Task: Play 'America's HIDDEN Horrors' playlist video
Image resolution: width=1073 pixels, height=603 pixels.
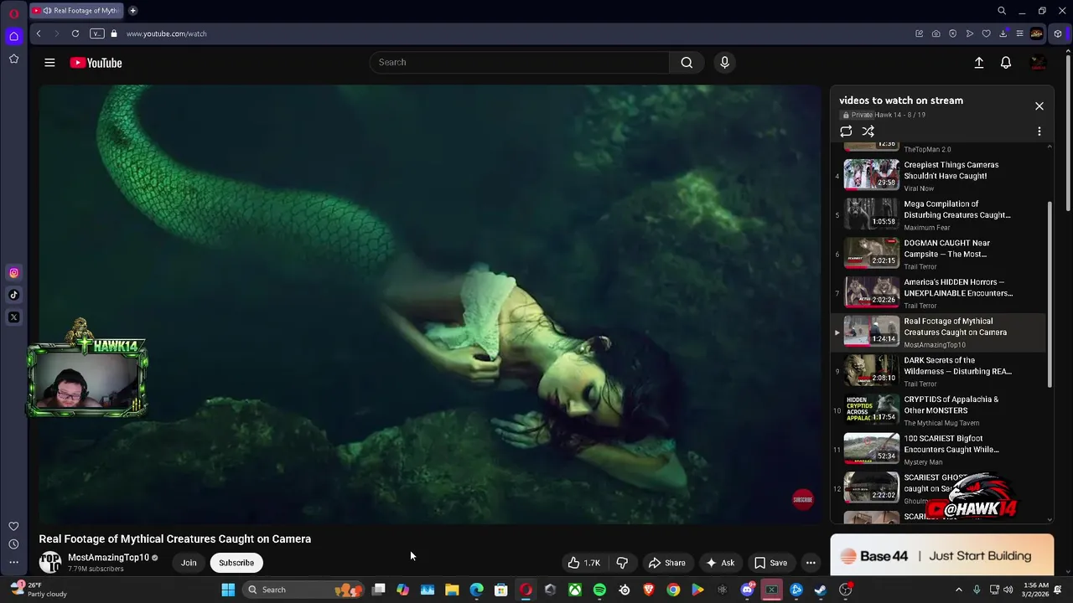Action: coord(939,293)
